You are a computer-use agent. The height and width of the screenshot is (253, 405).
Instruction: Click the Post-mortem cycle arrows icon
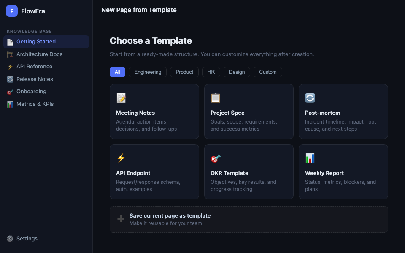[310, 98]
